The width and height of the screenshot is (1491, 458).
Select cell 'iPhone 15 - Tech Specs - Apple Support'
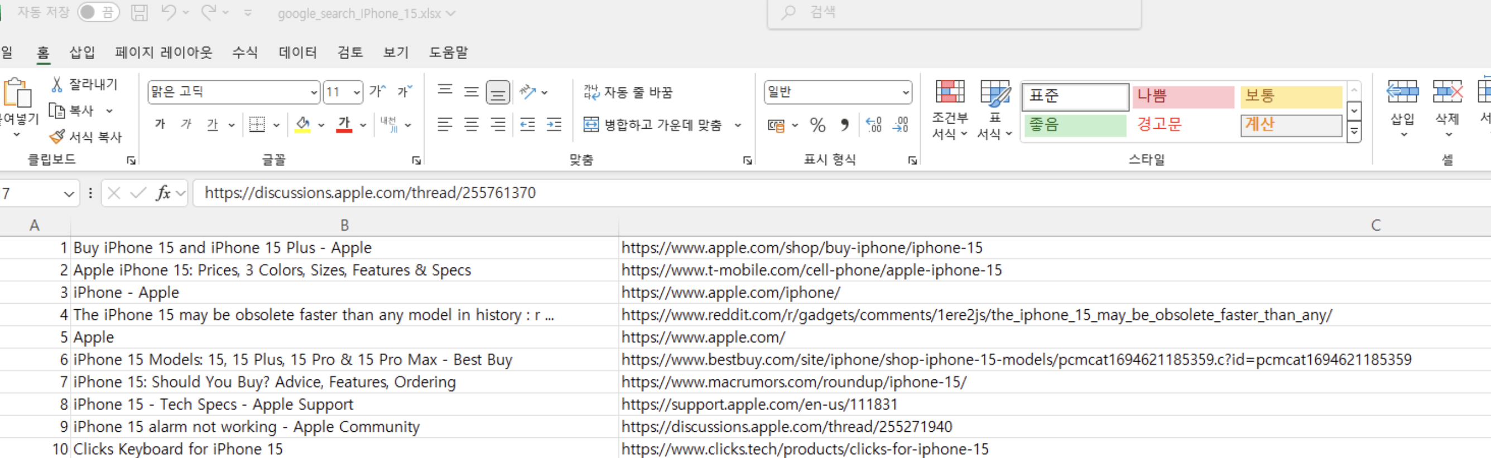point(344,404)
